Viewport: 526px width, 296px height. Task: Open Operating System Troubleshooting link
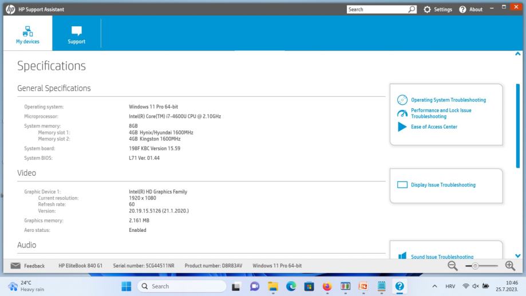(448, 100)
